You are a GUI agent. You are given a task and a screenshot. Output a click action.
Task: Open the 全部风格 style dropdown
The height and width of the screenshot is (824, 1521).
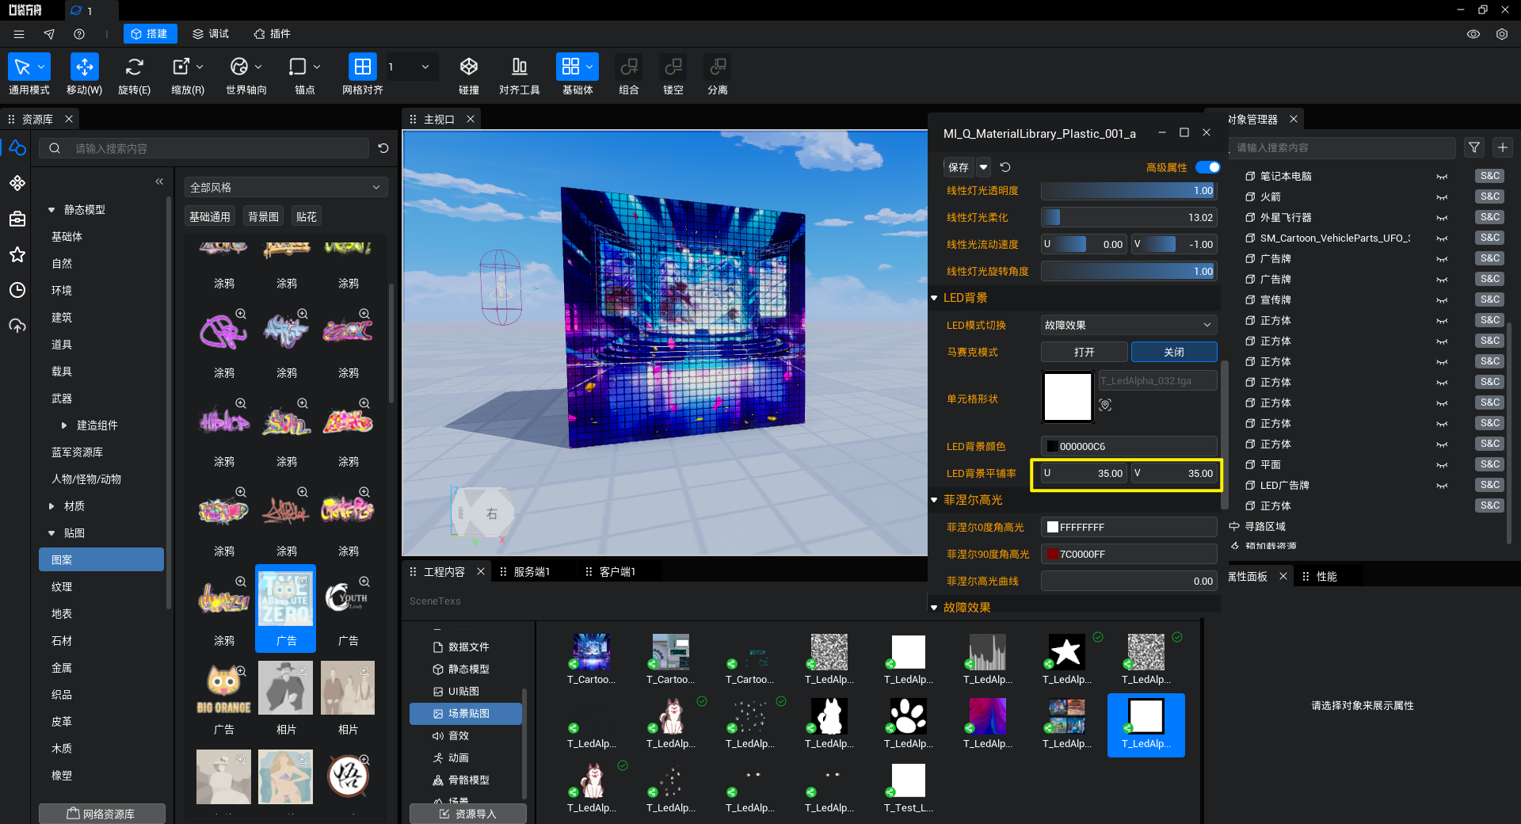pos(285,188)
